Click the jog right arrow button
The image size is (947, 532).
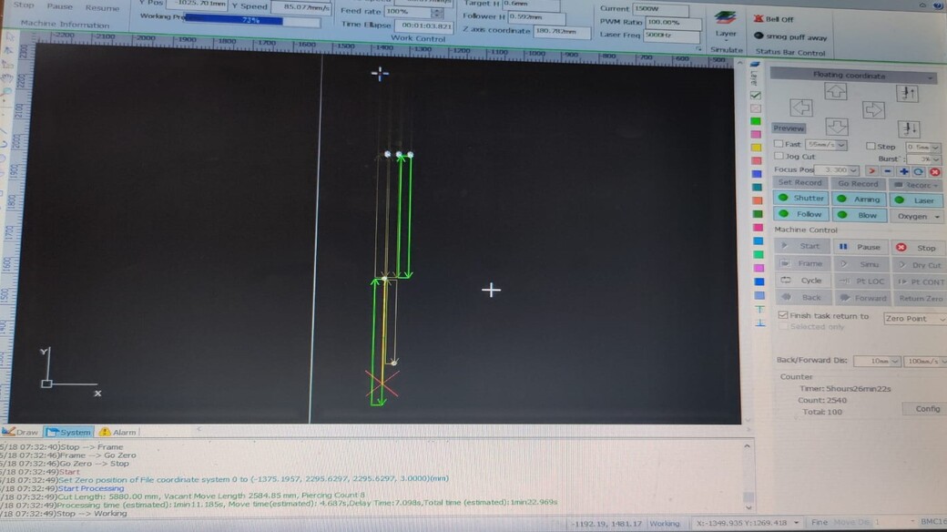(x=872, y=109)
